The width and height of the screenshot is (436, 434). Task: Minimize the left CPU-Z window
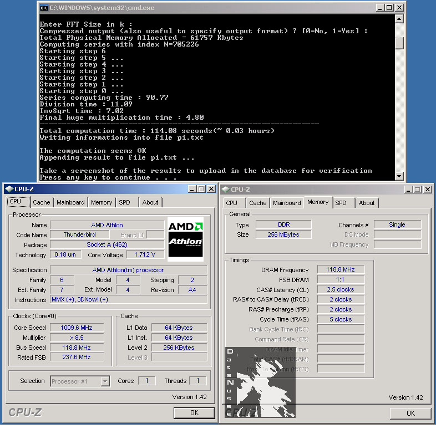192,189
